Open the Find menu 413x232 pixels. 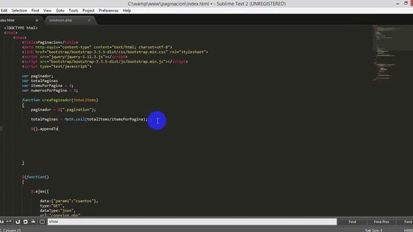coord(35,10)
